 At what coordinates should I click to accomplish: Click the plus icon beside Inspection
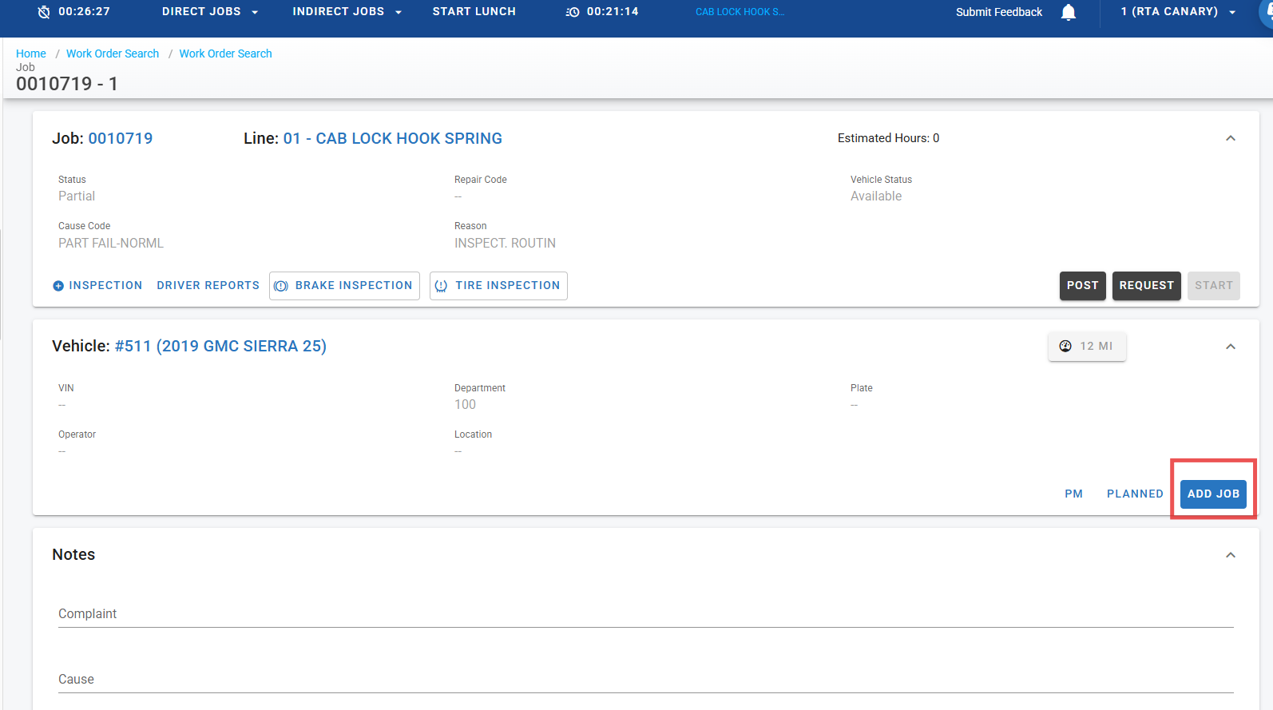[58, 286]
